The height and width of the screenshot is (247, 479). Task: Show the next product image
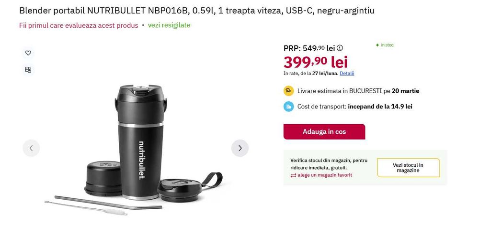240,148
